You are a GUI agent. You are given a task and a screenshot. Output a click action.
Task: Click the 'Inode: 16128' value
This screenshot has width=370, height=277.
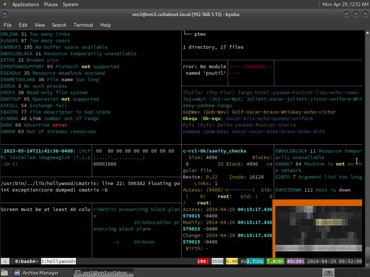(x=246, y=177)
